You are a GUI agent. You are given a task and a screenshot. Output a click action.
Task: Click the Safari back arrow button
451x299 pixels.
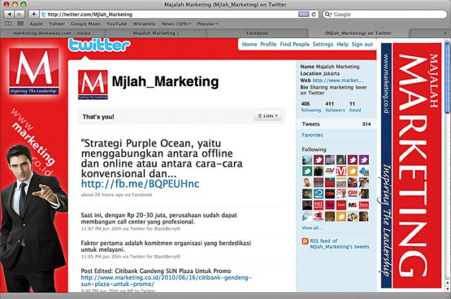[x=8, y=14]
